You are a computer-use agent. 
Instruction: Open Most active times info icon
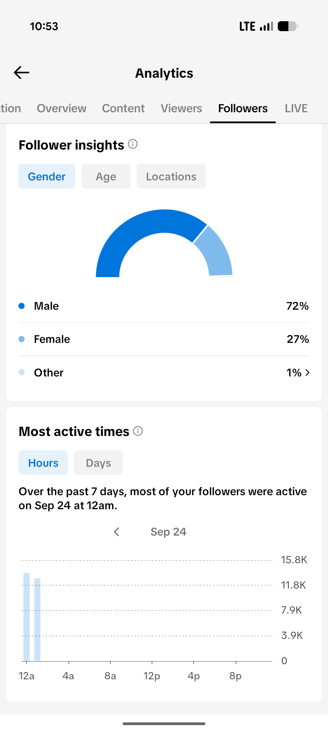(138, 431)
